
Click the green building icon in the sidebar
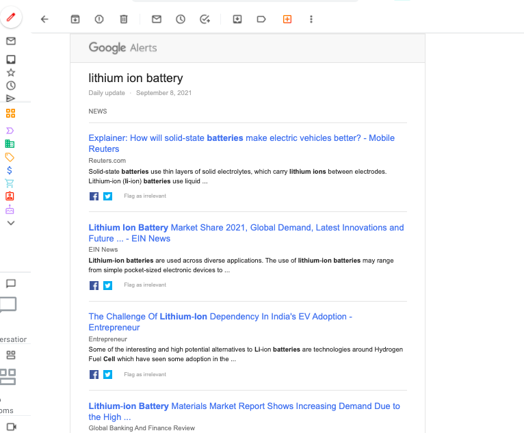click(x=10, y=144)
